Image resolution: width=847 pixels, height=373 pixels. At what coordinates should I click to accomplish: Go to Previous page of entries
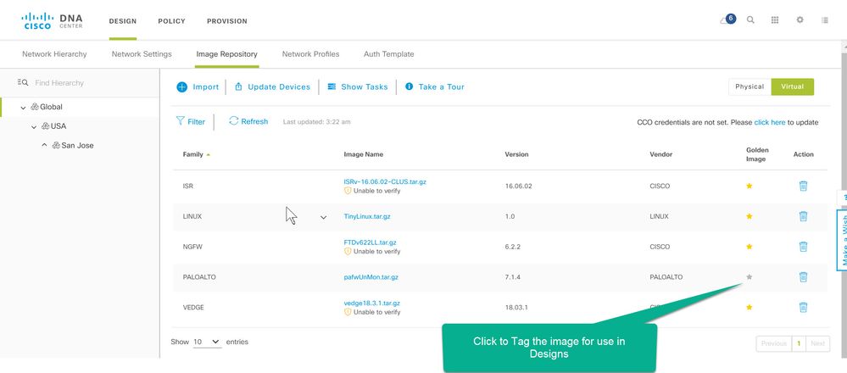(x=773, y=343)
